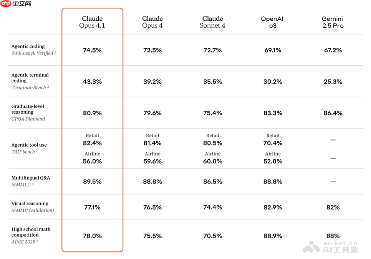This screenshot has height=259, width=371.
Task: Click the SWE-bench Verified subtitle
Action: pos(33,53)
